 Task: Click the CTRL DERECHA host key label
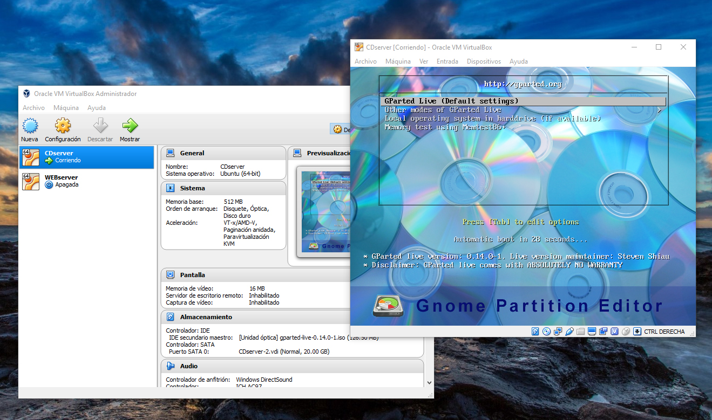pos(664,332)
